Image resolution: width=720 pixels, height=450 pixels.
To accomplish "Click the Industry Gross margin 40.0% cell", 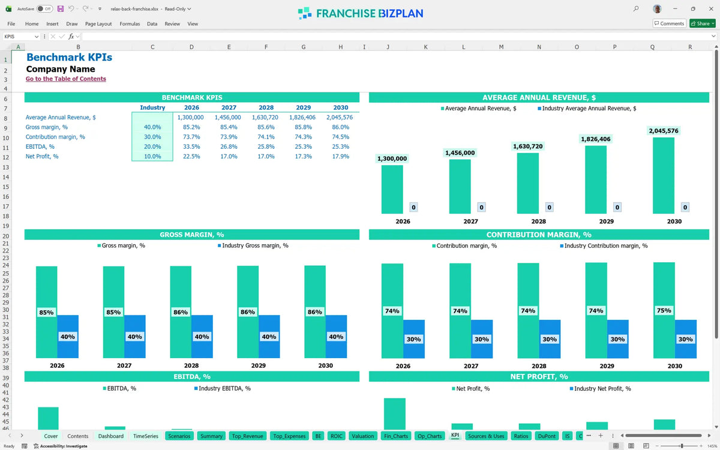I will [152, 127].
